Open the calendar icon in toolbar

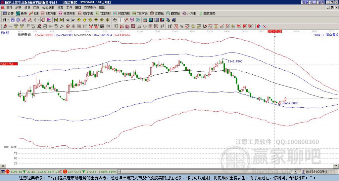coord(145,20)
